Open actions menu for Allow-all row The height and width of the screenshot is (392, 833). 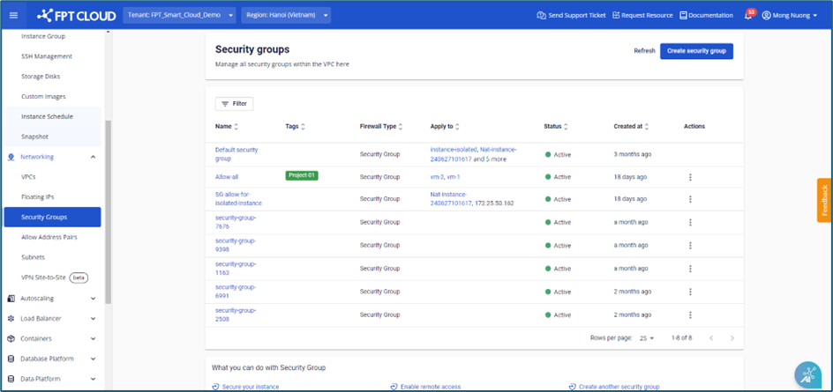pyautogui.click(x=690, y=177)
